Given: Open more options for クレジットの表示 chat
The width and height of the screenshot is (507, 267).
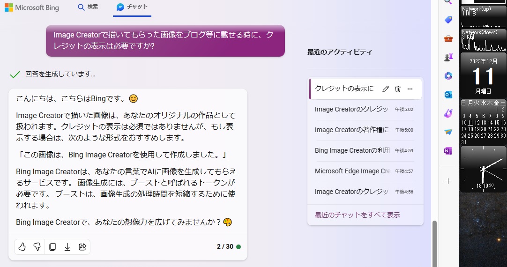Looking at the screenshot, I should pyautogui.click(x=410, y=89).
